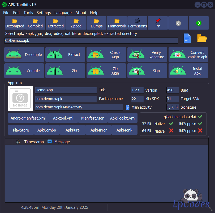The width and height of the screenshot is (215, 213).
Task: Open the Permissions toolbar item
Action: pyautogui.click(x=137, y=23)
